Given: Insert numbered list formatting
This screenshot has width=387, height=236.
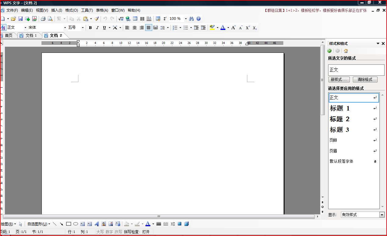Looking at the screenshot, I should (x=175, y=28).
